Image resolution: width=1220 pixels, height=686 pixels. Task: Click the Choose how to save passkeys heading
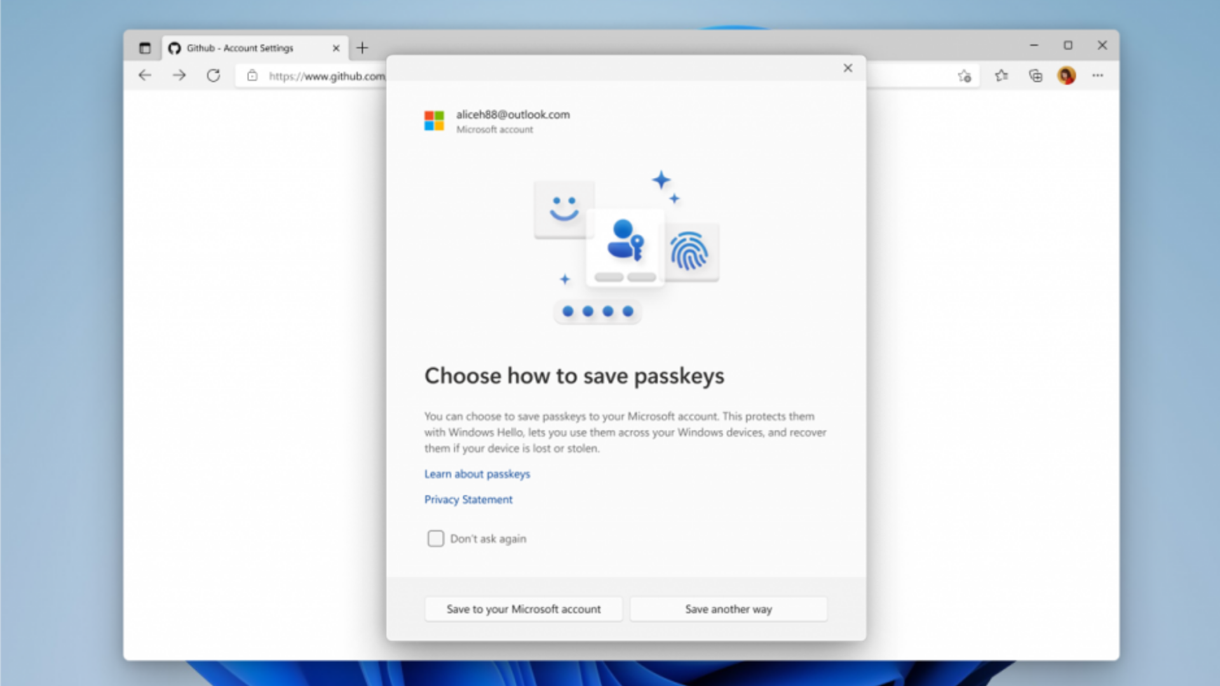pos(574,376)
